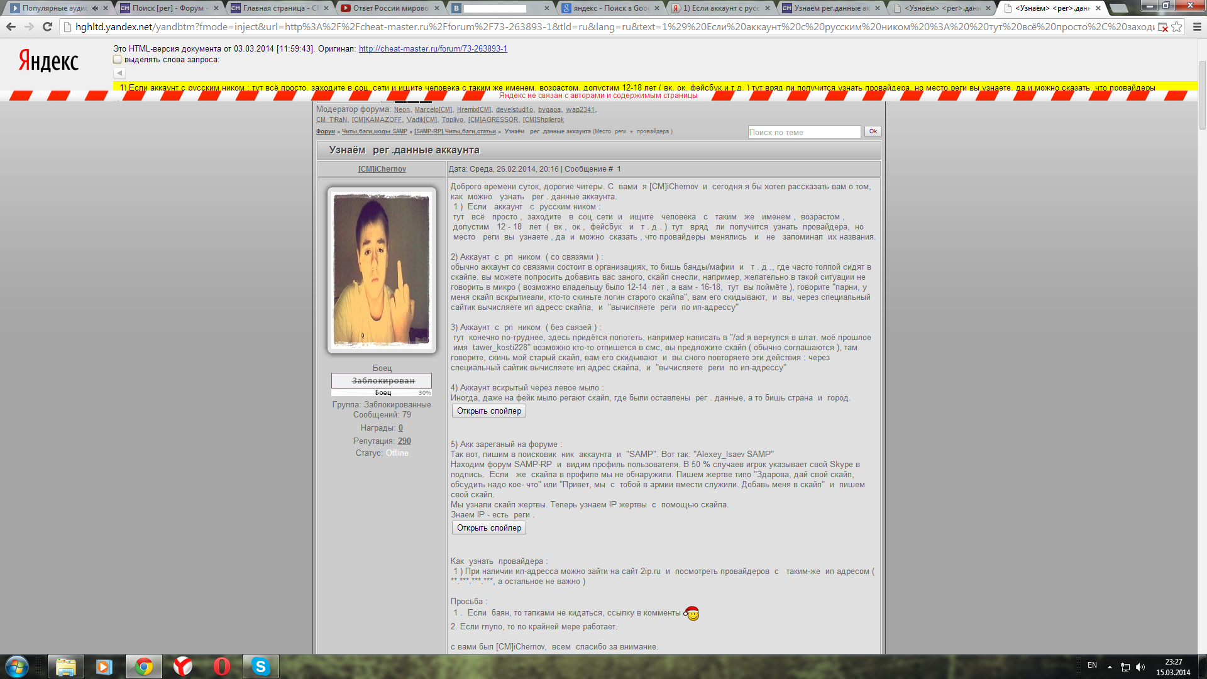The image size is (1207, 679).
Task: Click the Боец rank progress bar
Action: 381,392
